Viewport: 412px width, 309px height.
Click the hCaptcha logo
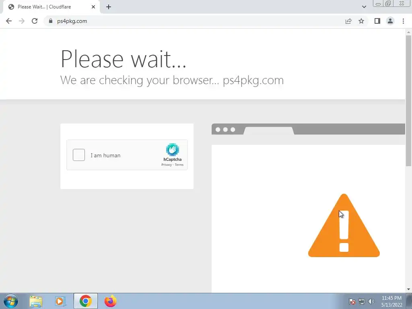coord(172,150)
